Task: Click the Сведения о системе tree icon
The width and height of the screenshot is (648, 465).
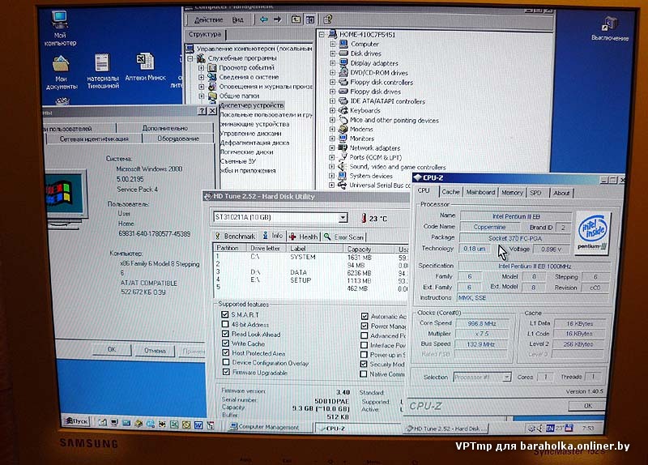Action: pos(212,77)
